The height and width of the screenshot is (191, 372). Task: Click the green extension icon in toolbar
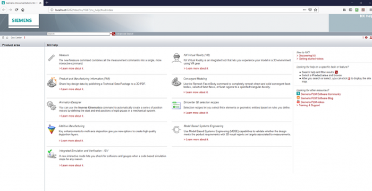click(356, 10)
